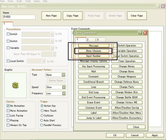Click the Clear Page button

pyautogui.click(x=137, y=16)
